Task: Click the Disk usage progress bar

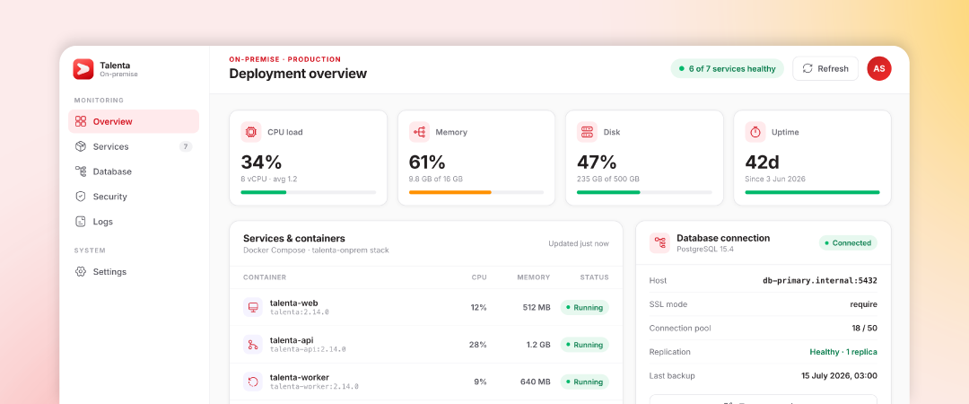Action: 644,192
